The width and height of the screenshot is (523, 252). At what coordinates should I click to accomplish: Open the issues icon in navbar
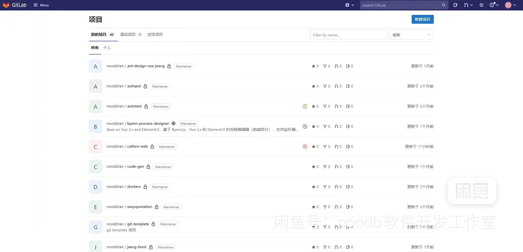click(455, 5)
